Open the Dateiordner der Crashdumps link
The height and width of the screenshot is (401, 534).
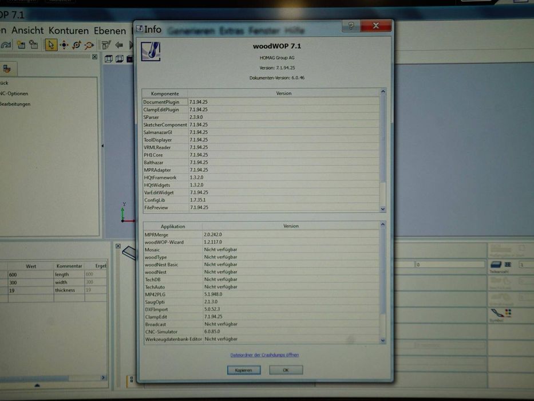point(264,355)
